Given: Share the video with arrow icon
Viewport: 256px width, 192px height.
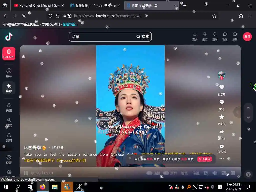Looking at the screenshot, I should tap(222, 132).
